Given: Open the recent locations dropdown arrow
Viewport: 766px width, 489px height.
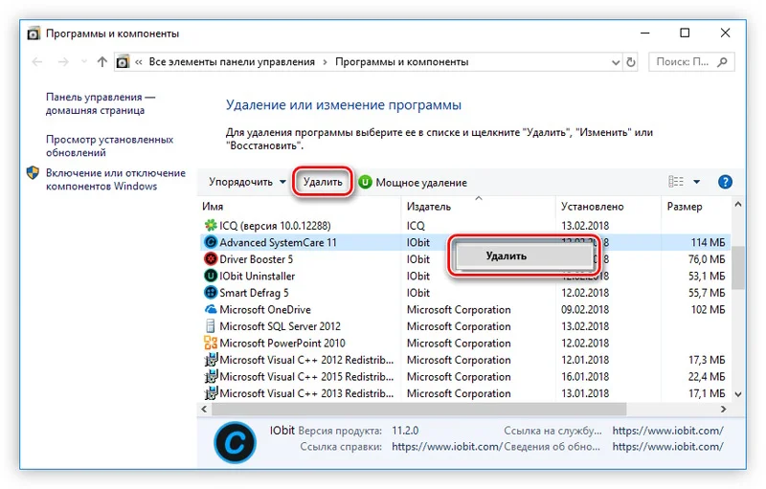Looking at the screenshot, I should tap(84, 62).
